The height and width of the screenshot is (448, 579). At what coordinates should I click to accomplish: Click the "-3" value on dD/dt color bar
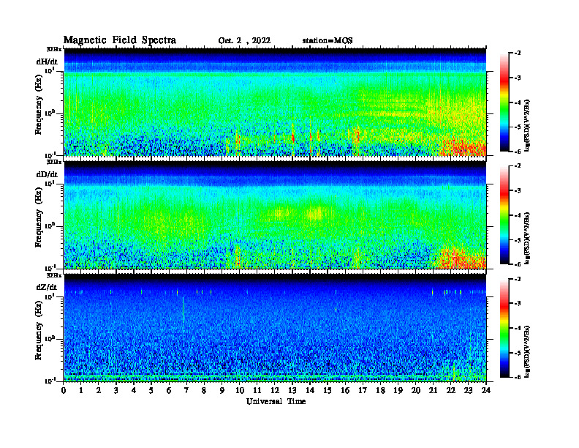[518, 191]
